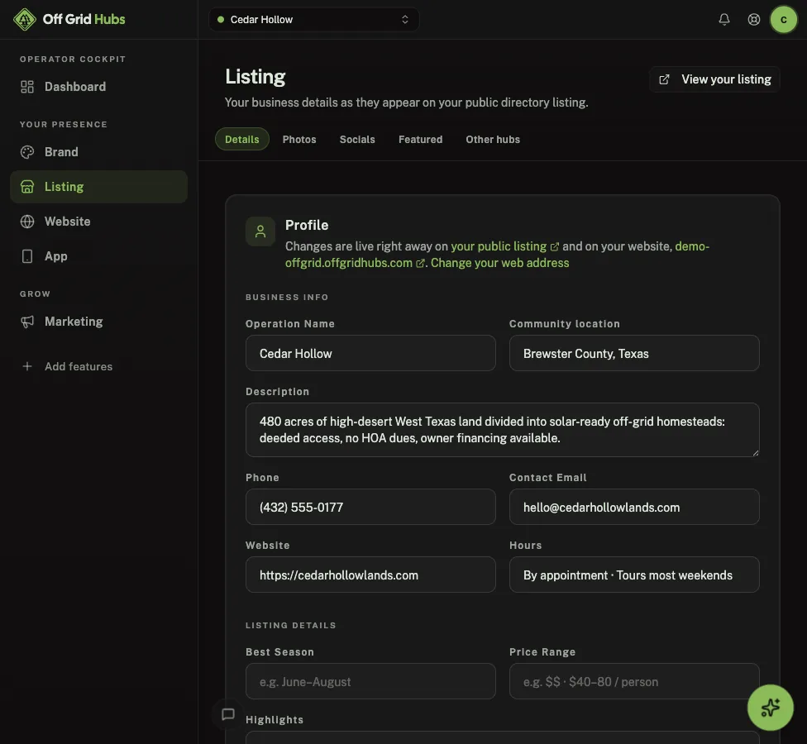Grab the Description resize handle

(755, 452)
